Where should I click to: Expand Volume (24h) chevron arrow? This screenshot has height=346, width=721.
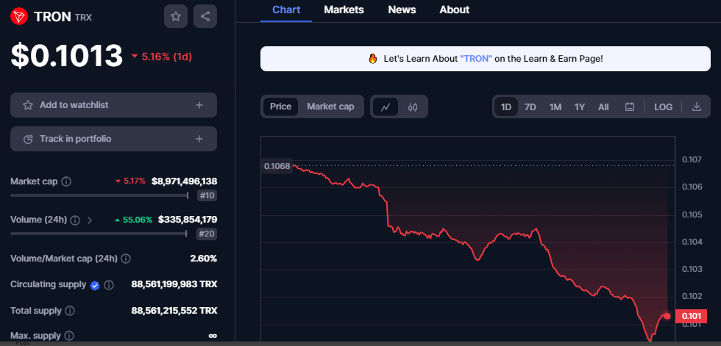(x=90, y=220)
